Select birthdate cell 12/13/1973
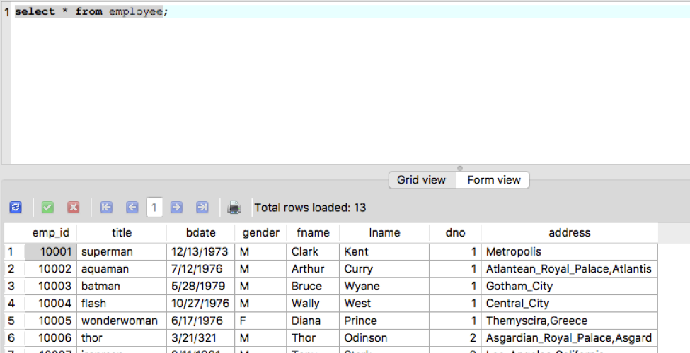Screen dimensions: 690x353 (x=201, y=251)
